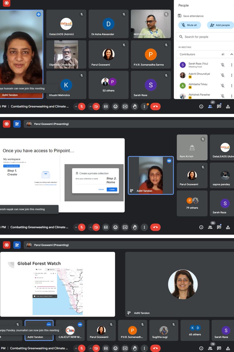Viewport: 234px width, 352px height.
Task: Open meeting activities
Action: 228,106
